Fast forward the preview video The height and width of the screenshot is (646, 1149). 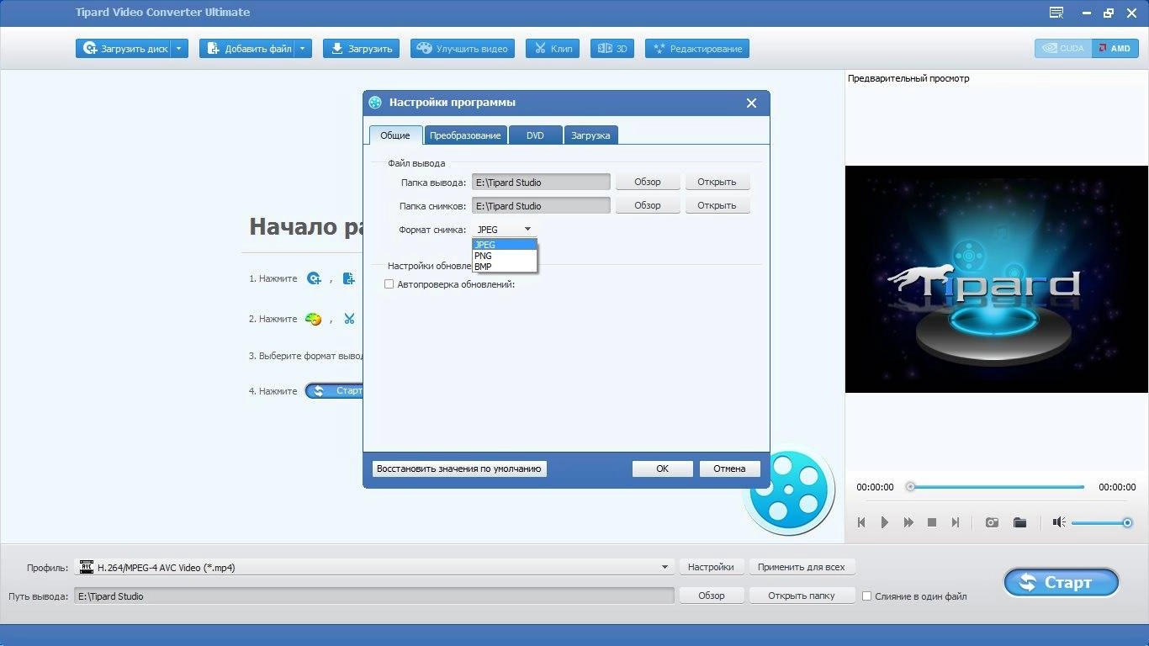tap(908, 522)
